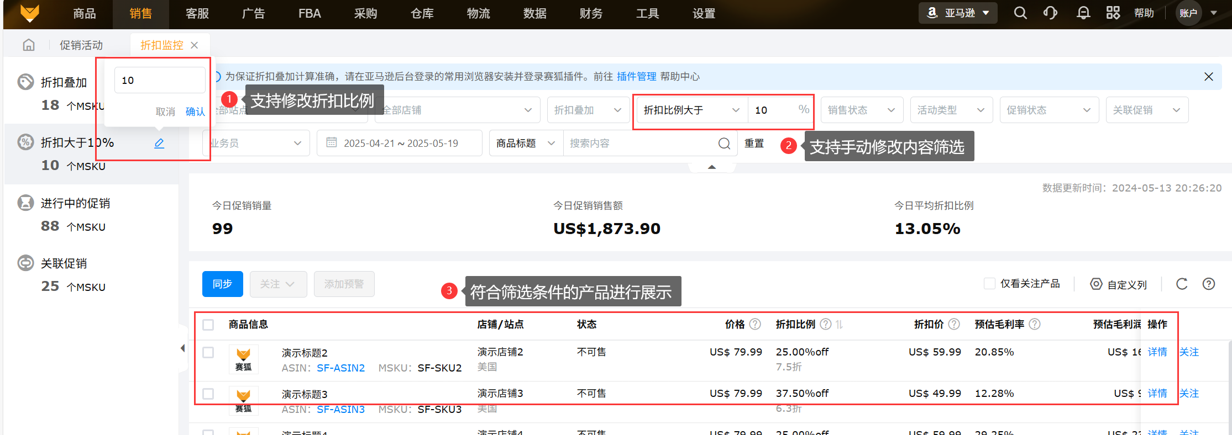The height and width of the screenshot is (435, 1232).
Task: Click the help icon next to 预估毛利率 column
Action: 1035,324
